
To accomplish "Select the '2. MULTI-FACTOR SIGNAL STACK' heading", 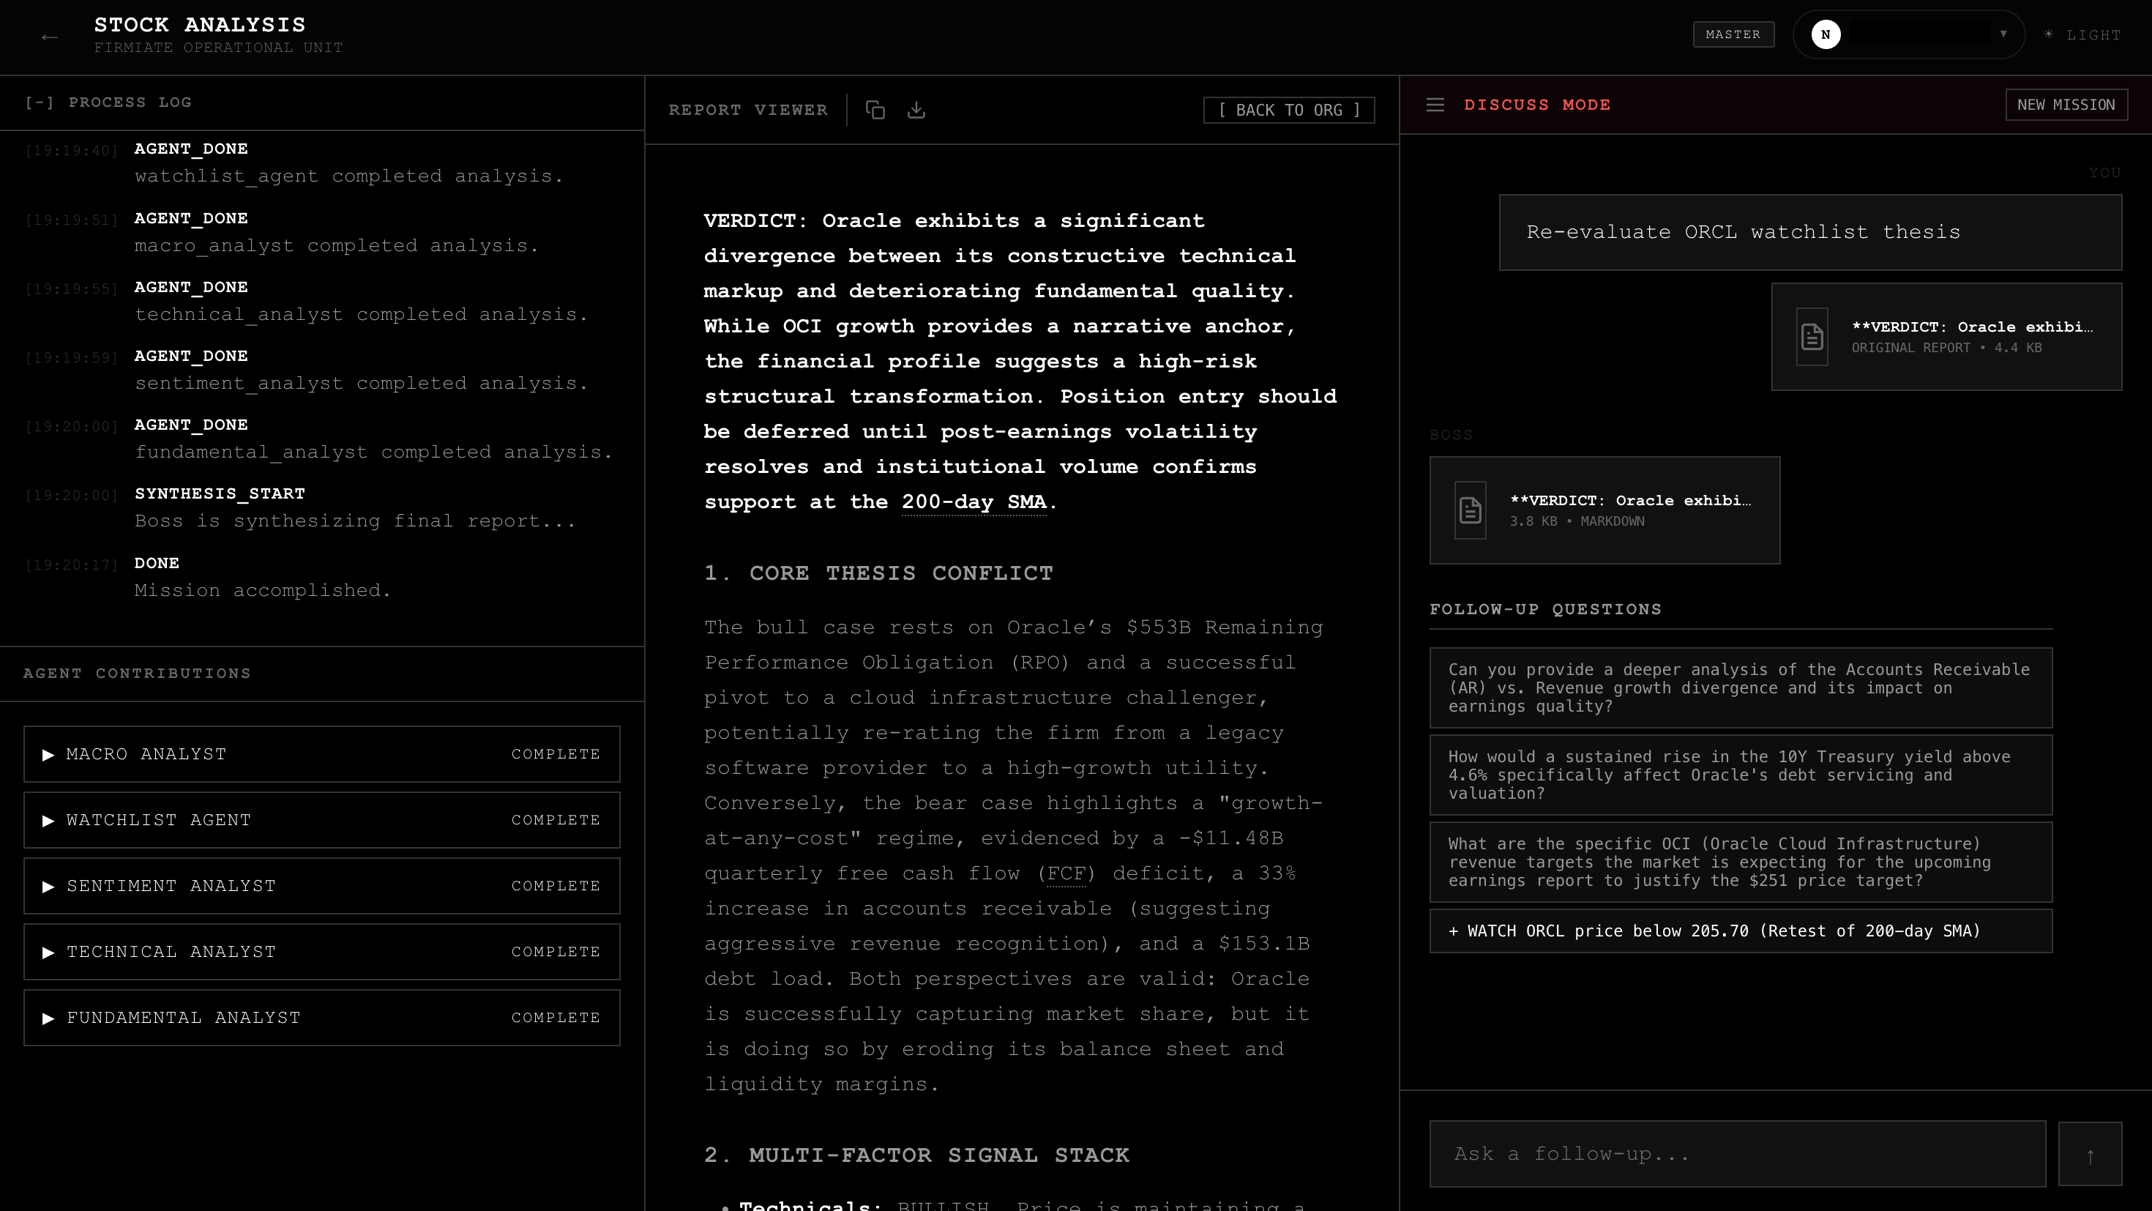I will pyautogui.click(x=916, y=1155).
